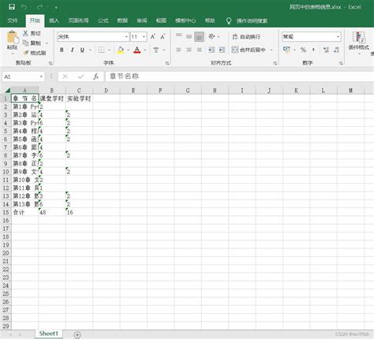Click formula bar cancel X icon
This screenshot has width=374, height=339.
(65, 76)
